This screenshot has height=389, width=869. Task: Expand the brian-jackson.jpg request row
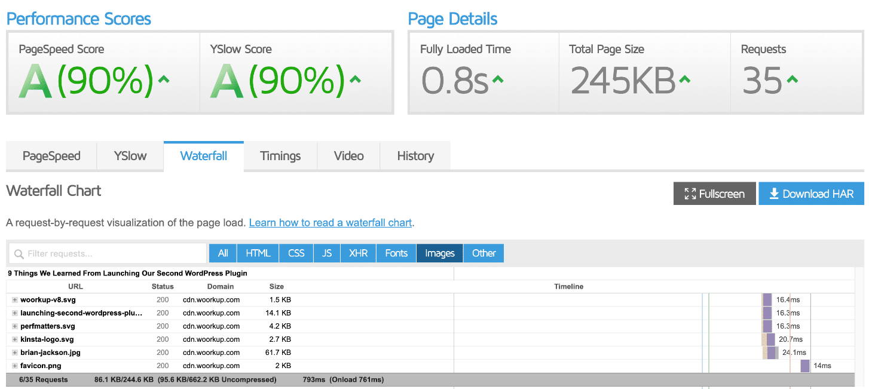[x=15, y=353]
